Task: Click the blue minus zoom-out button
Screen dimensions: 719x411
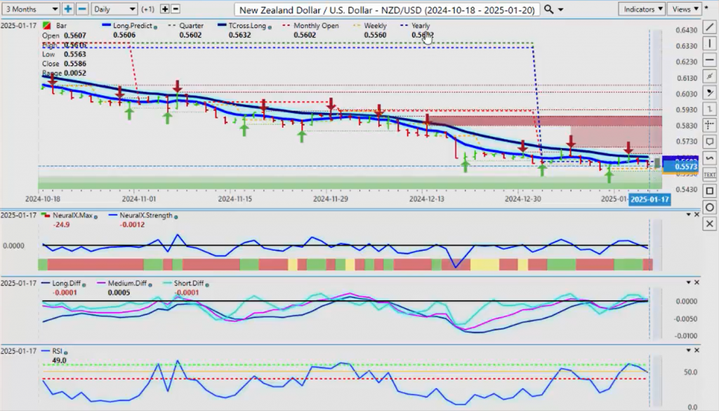Action: tap(81, 9)
